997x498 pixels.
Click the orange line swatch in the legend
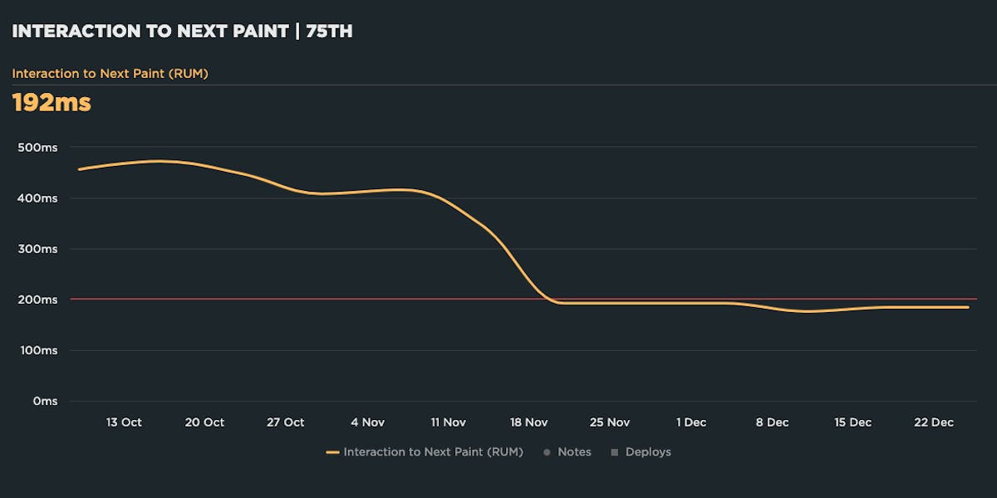click(x=333, y=452)
